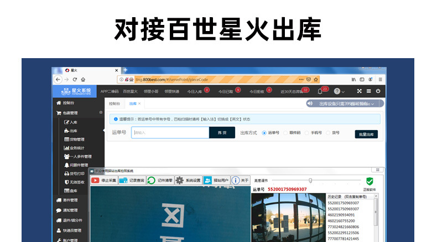This screenshot has width=437, height=242.
Task: Select the 手机号 checkout method radio
Action: coord(307,133)
